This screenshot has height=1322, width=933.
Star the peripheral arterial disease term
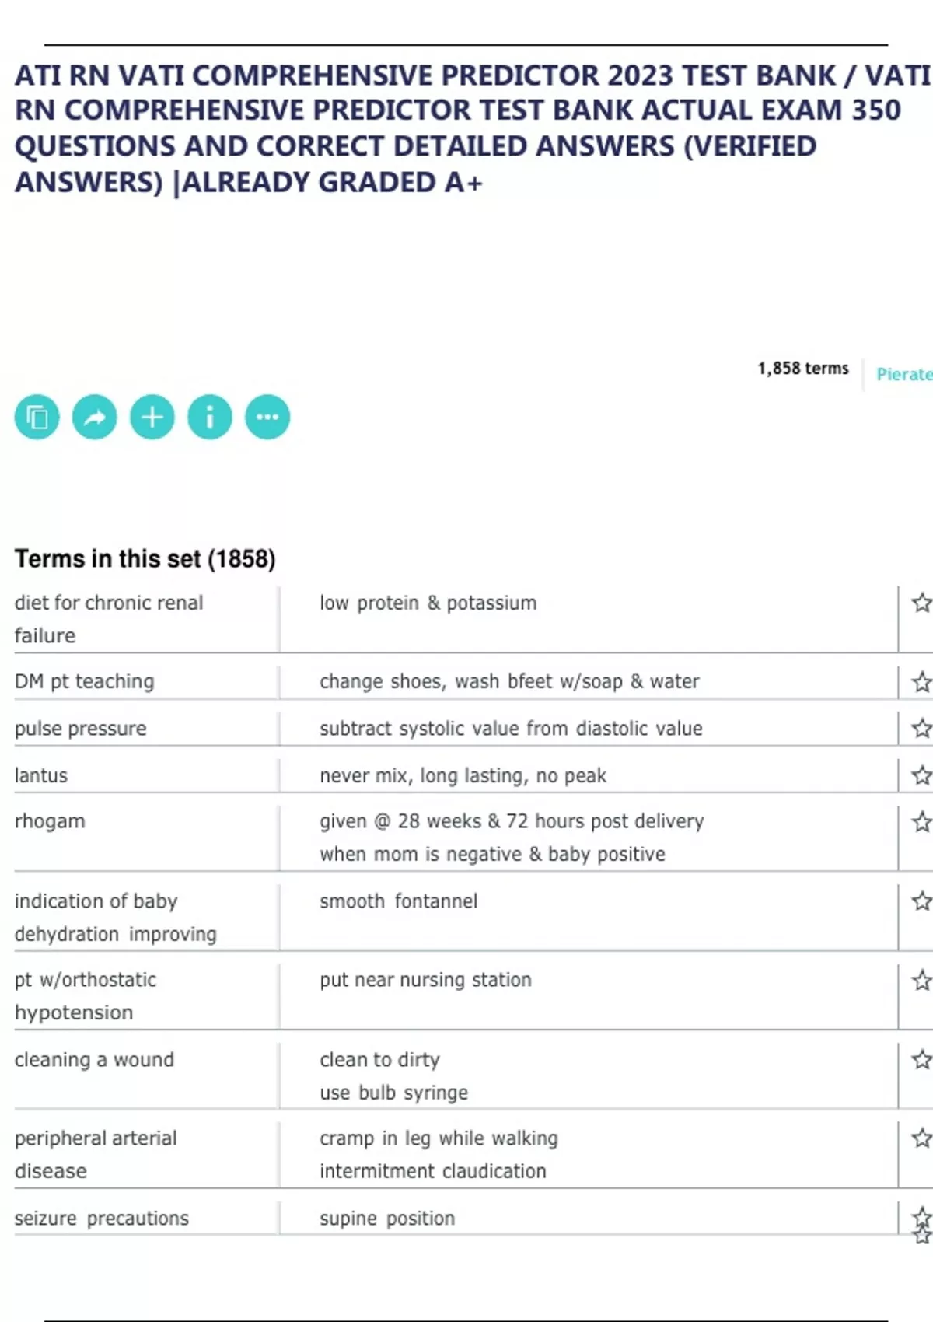(921, 1138)
